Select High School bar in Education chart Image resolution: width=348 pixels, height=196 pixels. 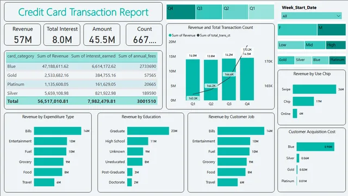(138, 141)
